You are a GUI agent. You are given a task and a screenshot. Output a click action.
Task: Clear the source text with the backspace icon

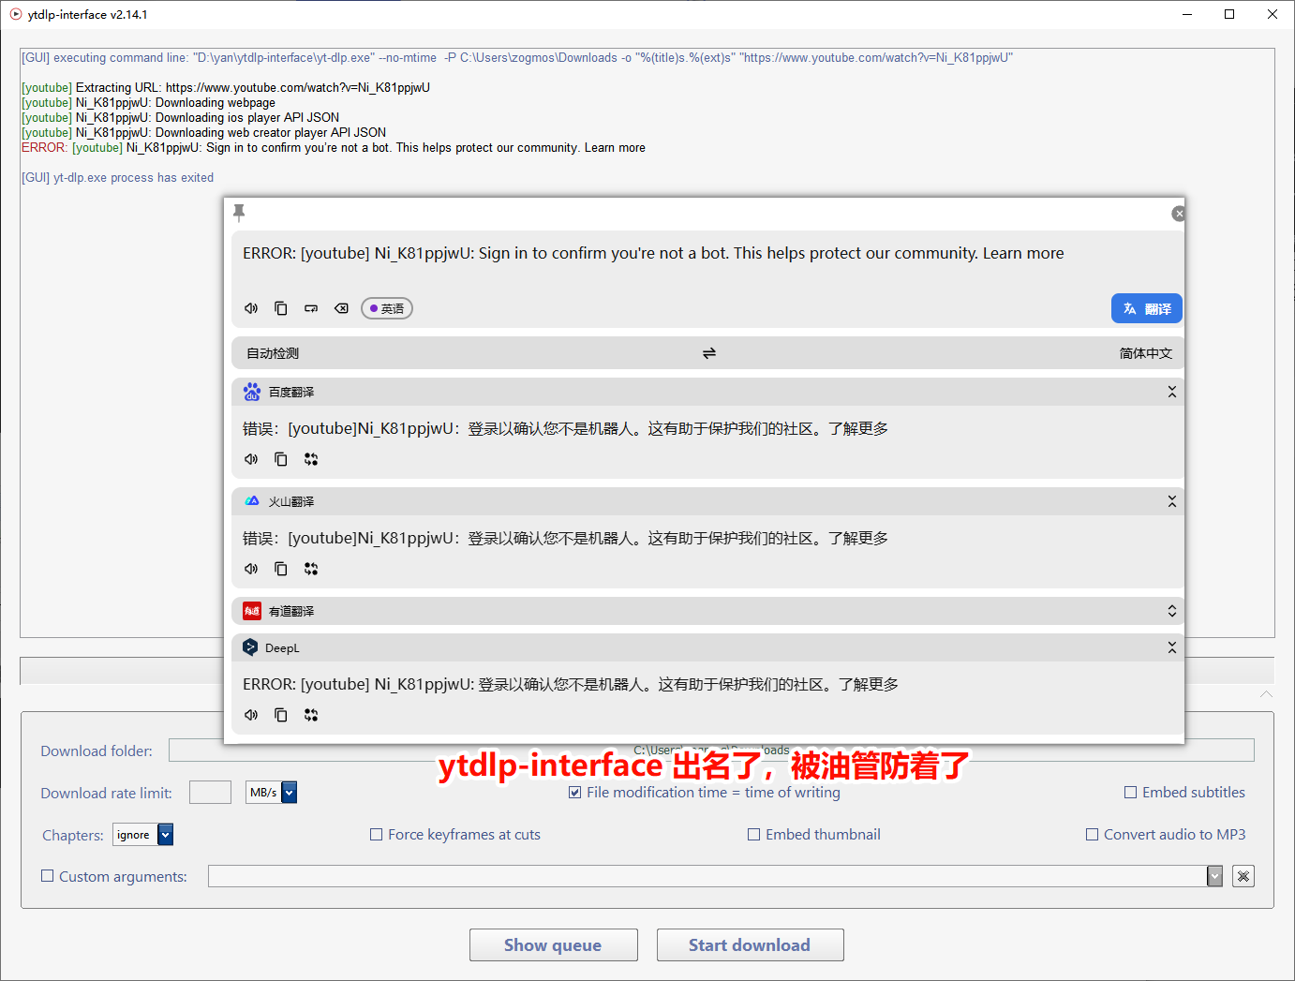point(341,307)
